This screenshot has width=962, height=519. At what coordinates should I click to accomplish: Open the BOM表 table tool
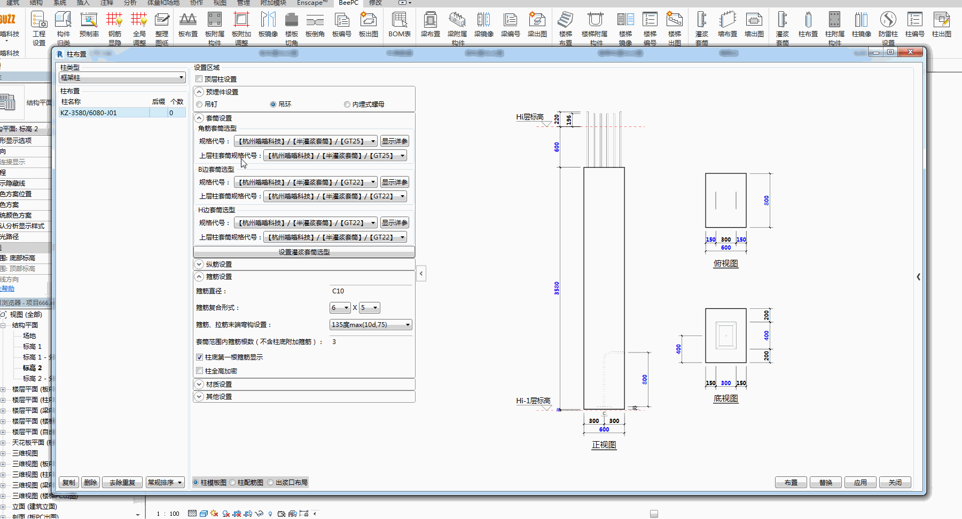coord(399,25)
